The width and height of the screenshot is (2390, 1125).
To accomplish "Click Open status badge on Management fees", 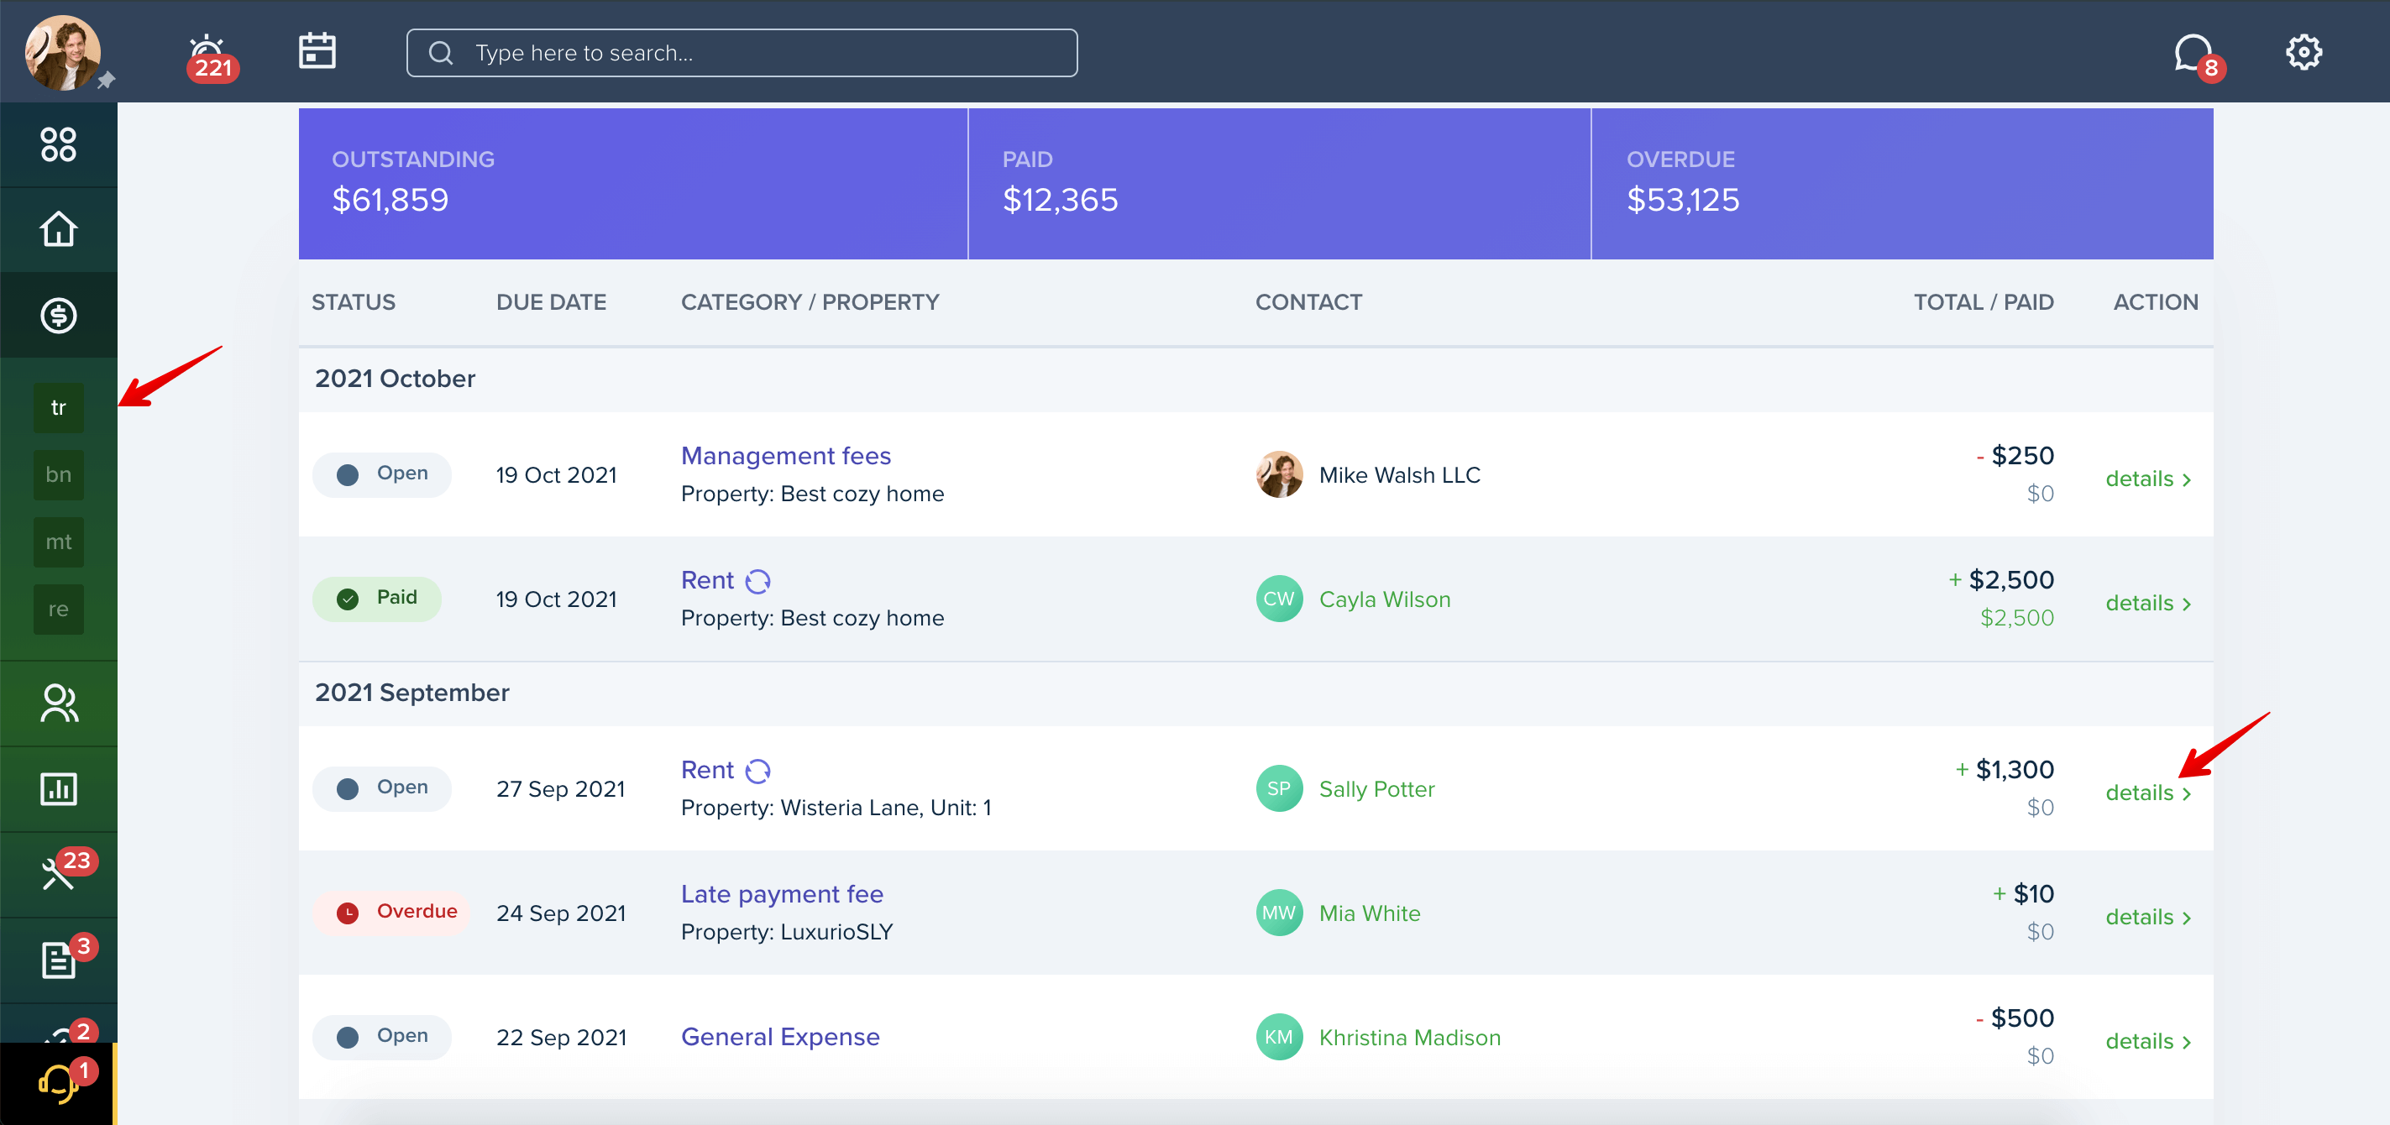I will click(382, 474).
